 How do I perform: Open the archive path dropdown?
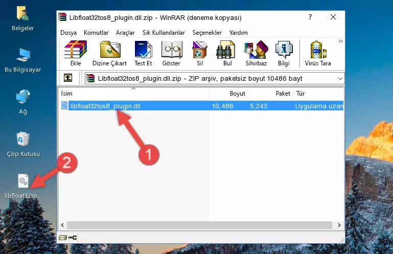tap(340, 79)
